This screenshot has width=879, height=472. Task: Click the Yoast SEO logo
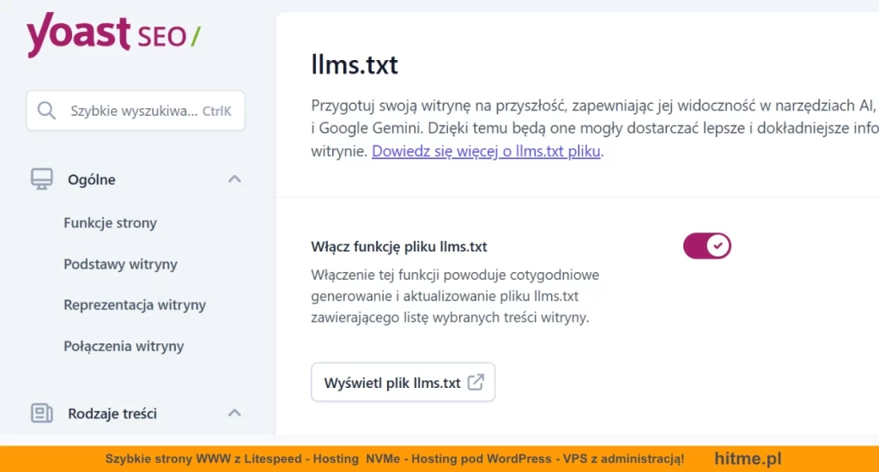click(x=114, y=34)
